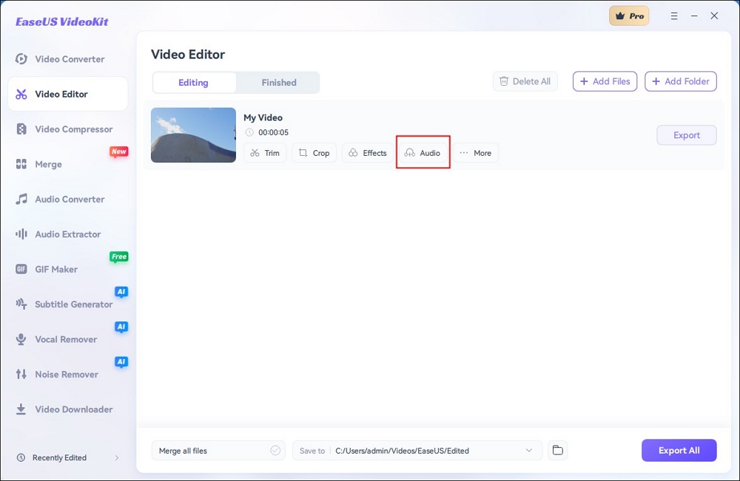
Task: Browse output folder with folder icon
Action: pos(558,451)
